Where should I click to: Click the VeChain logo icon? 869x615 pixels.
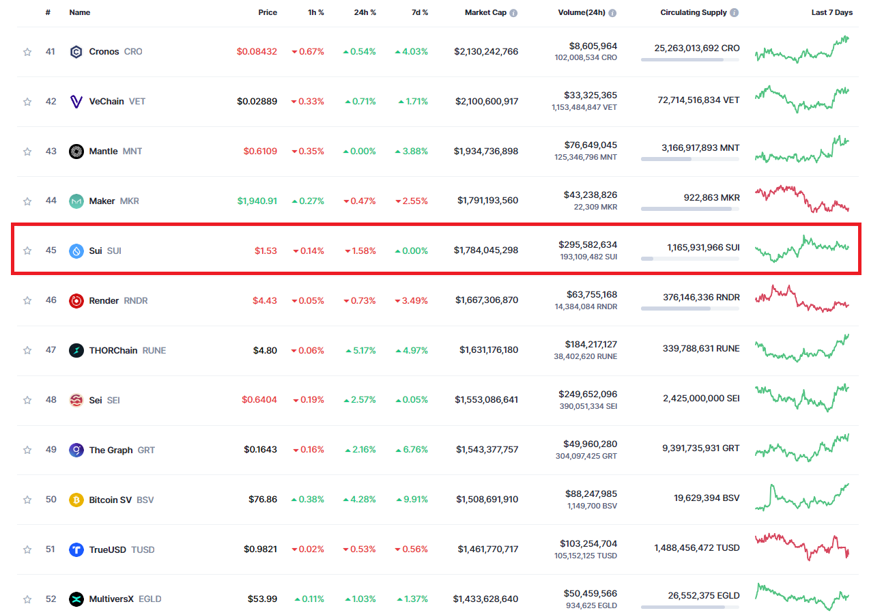[76, 102]
